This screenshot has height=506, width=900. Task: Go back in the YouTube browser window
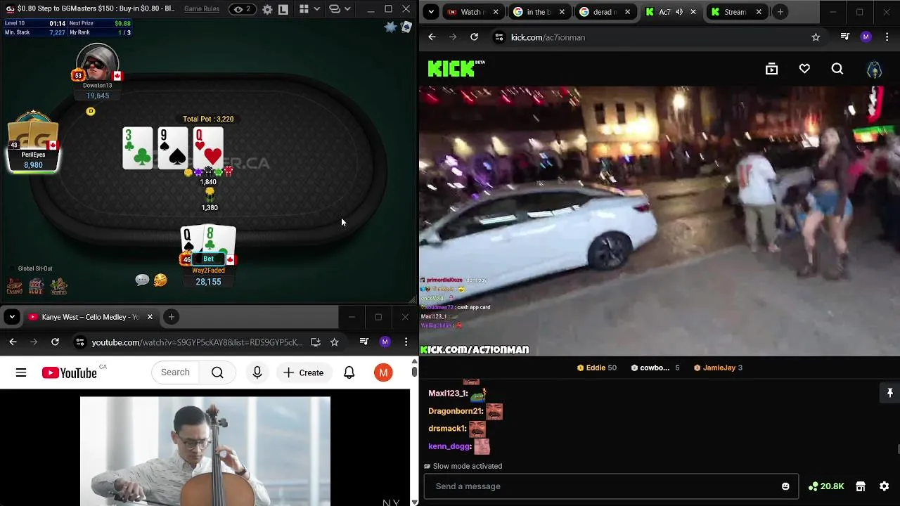click(13, 342)
